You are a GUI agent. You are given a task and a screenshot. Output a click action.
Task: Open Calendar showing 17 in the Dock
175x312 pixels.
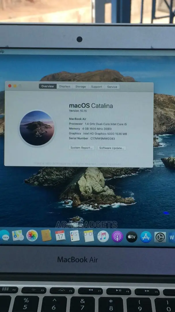(60, 236)
